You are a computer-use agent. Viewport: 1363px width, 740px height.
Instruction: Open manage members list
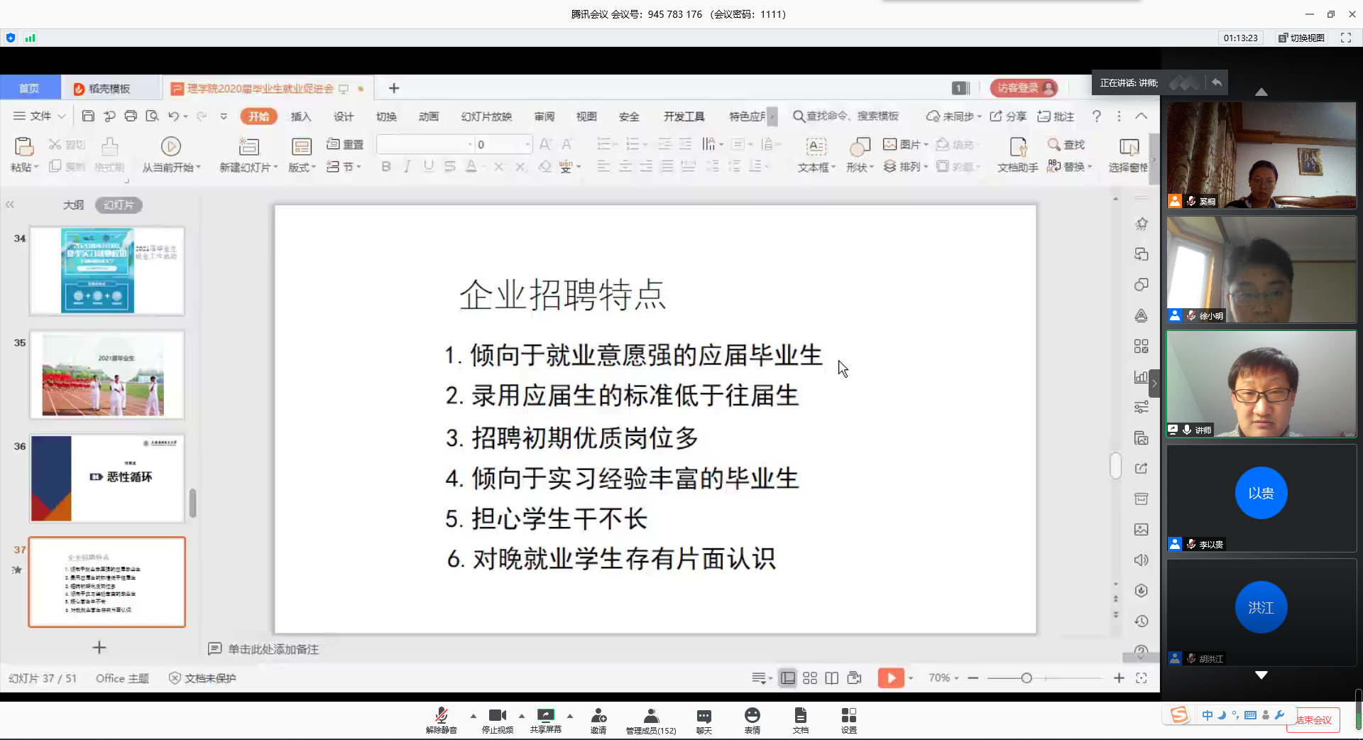click(650, 716)
